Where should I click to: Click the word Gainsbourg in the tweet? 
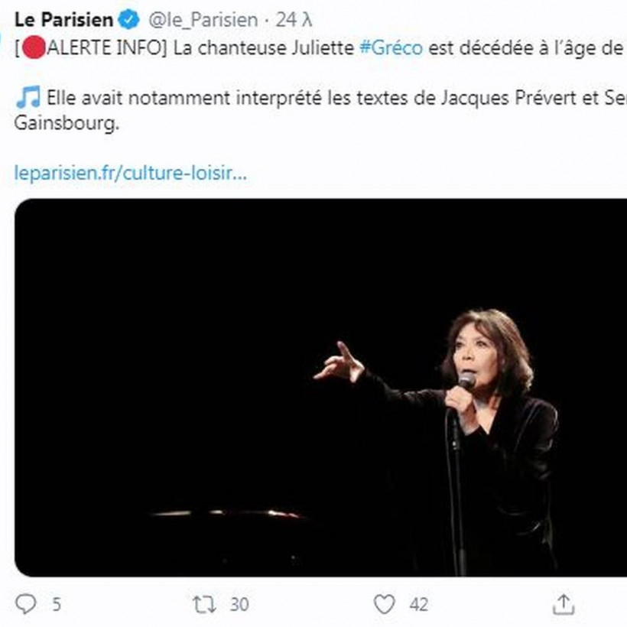point(67,123)
